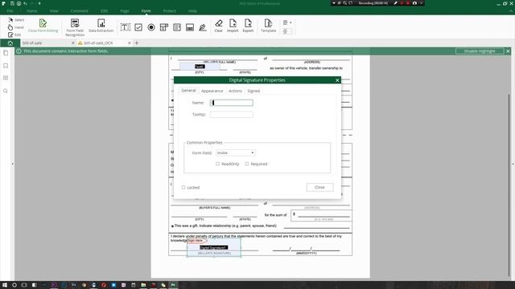515x289 pixels.
Task: Open the Windows Start menu
Action: pyautogui.click(x=5, y=285)
